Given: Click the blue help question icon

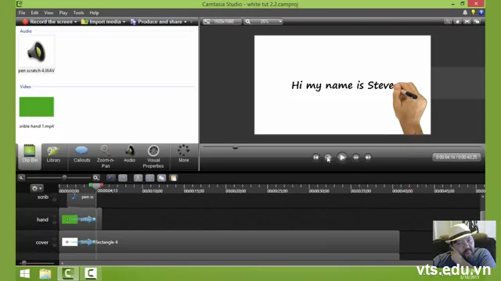Looking at the screenshot, I should 481,12.
